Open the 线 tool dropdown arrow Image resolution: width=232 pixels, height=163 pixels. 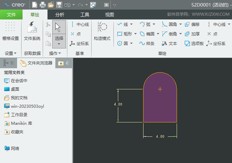(x=132, y=24)
